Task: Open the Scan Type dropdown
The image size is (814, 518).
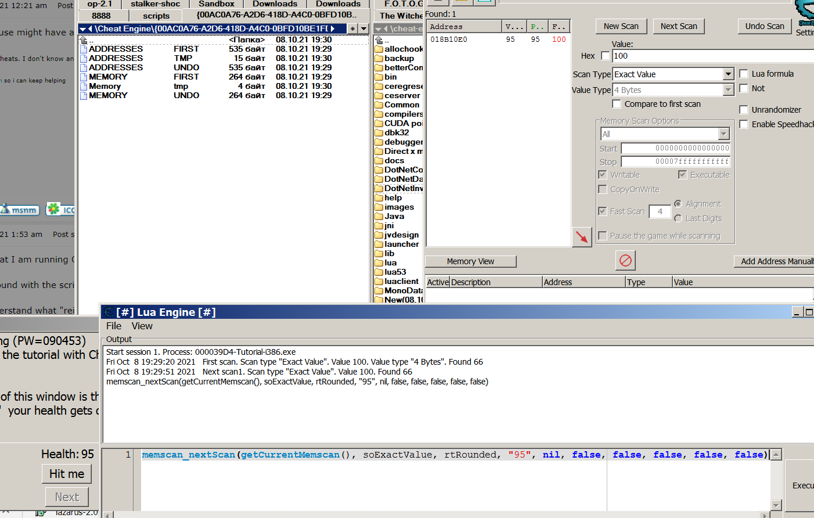Action: [728, 74]
